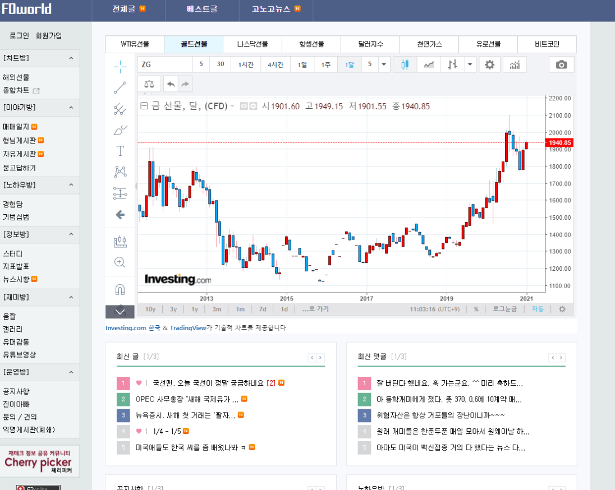Select the long position measurement tool

tap(120, 193)
